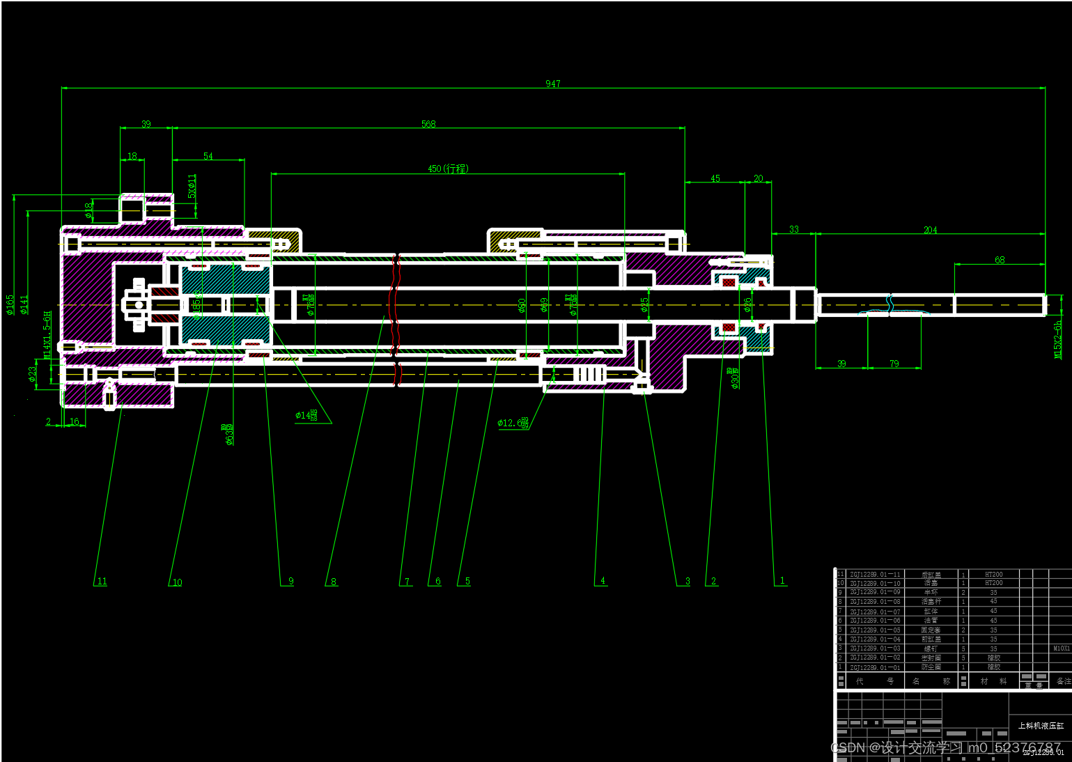Select the φ30 fit annotation
The height and width of the screenshot is (762, 1072).
tap(733, 378)
